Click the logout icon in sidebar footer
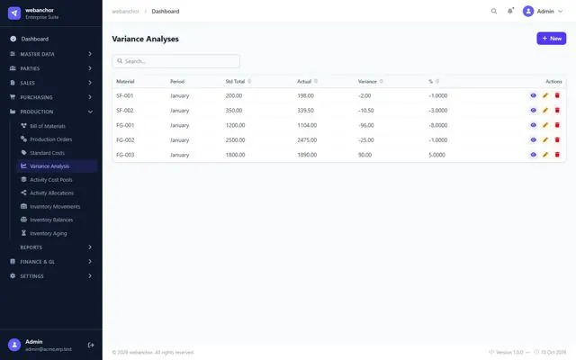Viewport: 576px width, 360px height. (x=91, y=345)
